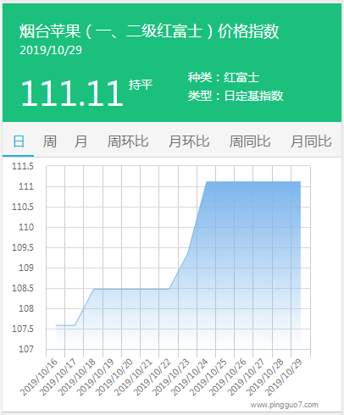This screenshot has width=344, height=415.
Task: Switch to the 月 monthly tab
Action: pos(80,141)
